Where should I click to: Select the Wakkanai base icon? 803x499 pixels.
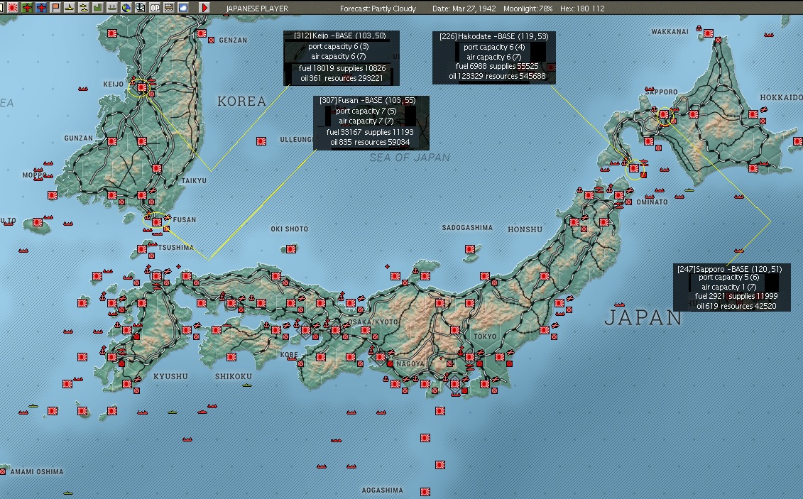click(x=709, y=34)
